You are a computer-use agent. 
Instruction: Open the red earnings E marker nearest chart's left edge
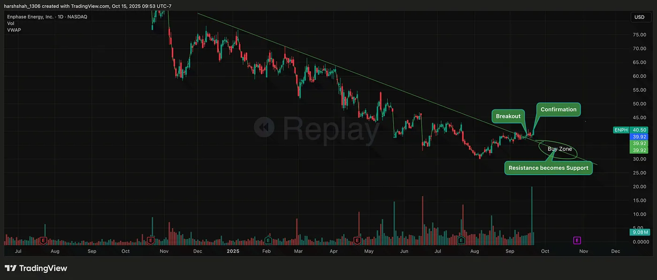(44, 240)
